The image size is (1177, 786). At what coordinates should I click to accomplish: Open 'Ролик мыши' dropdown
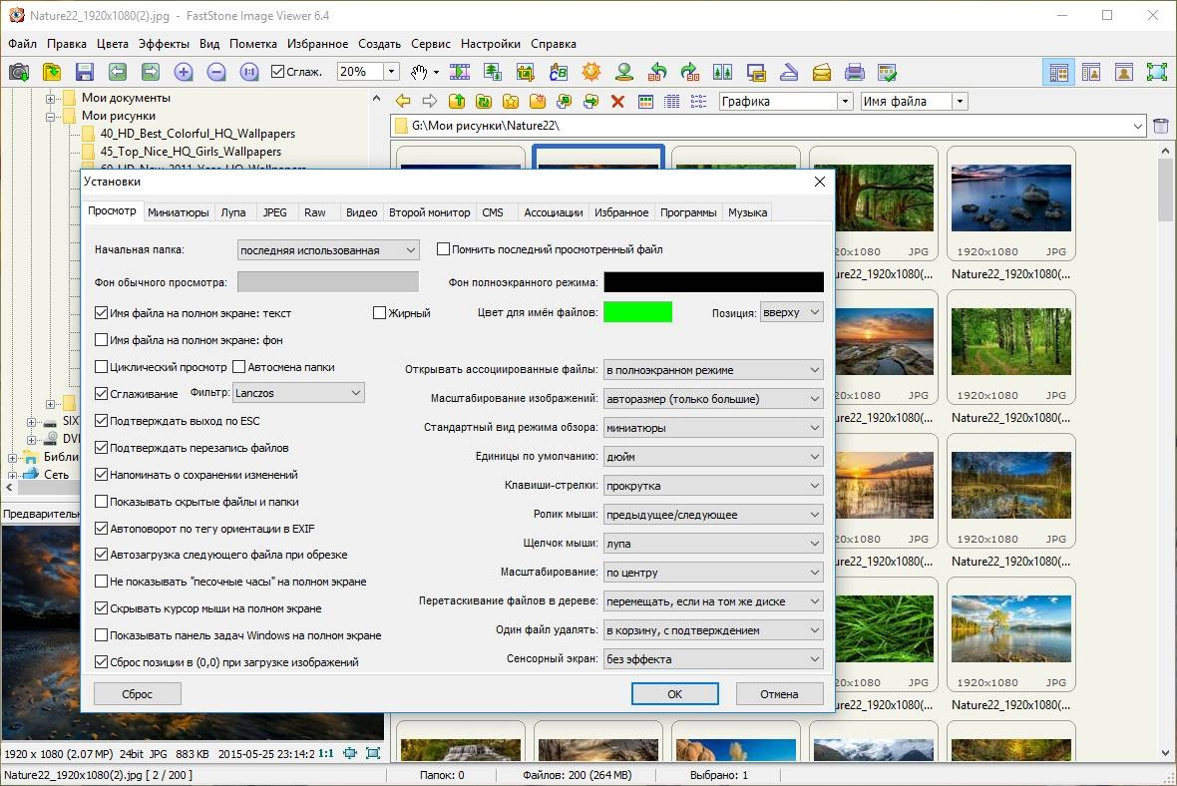pos(713,515)
